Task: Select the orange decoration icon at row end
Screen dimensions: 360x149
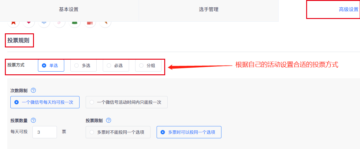Action: click(x=105, y=24)
